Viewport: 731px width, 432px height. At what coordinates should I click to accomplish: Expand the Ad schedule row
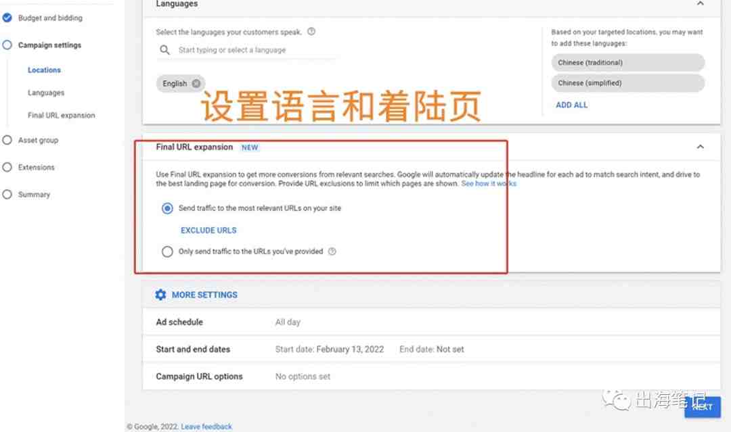431,322
